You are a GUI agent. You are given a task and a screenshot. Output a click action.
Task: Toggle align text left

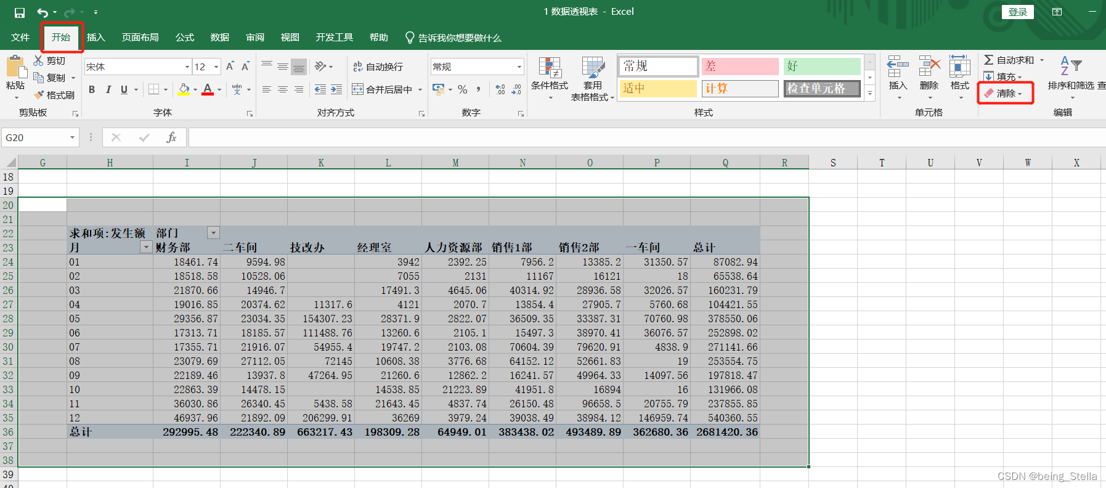click(x=267, y=89)
